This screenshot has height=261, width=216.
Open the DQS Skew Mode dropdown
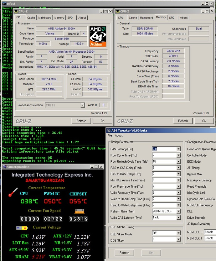(x=178, y=233)
